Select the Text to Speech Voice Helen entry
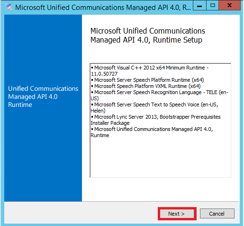 click(x=154, y=108)
